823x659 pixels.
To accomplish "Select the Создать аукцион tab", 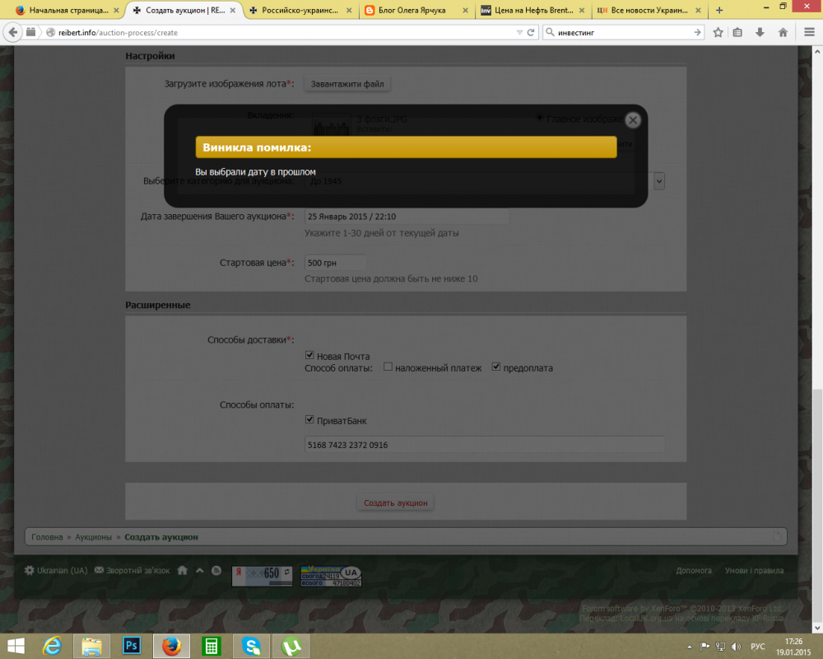I will [184, 10].
